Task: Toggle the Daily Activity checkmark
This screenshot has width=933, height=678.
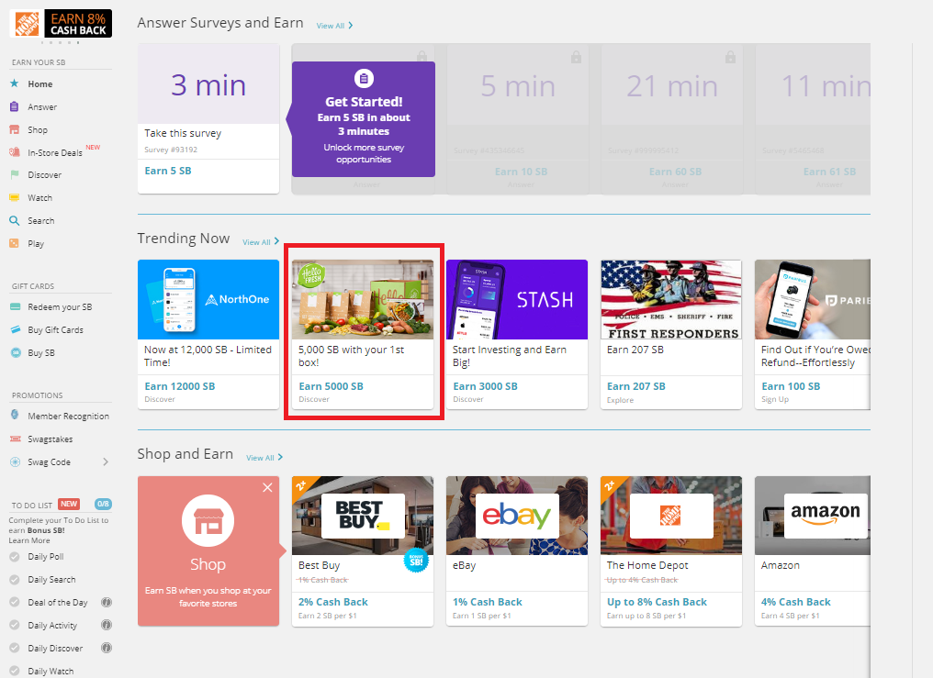Action: coord(15,625)
